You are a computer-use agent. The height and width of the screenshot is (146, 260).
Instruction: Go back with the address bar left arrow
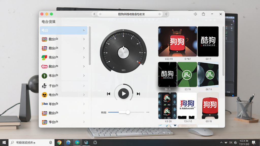[101, 14]
